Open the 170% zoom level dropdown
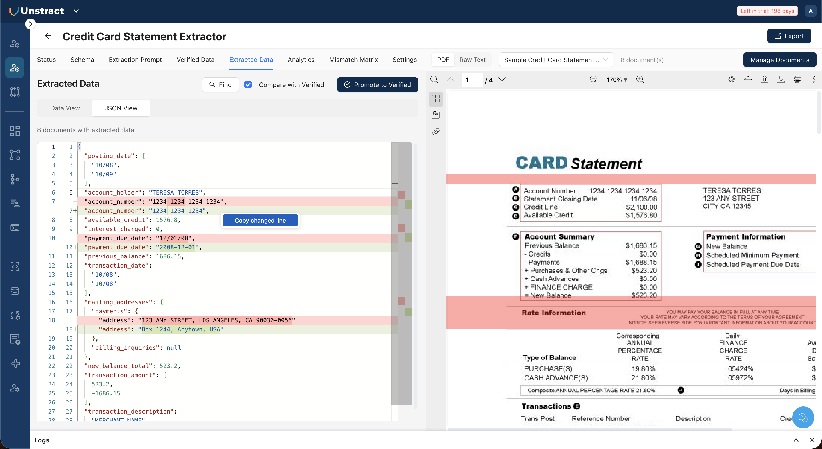Image resolution: width=822 pixels, height=449 pixels. tap(616, 80)
